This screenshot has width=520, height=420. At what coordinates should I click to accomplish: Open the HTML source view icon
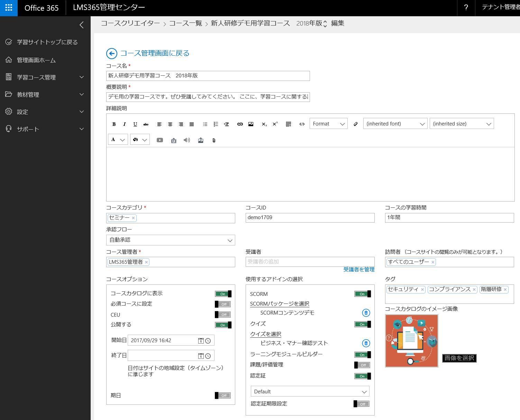(x=302, y=124)
